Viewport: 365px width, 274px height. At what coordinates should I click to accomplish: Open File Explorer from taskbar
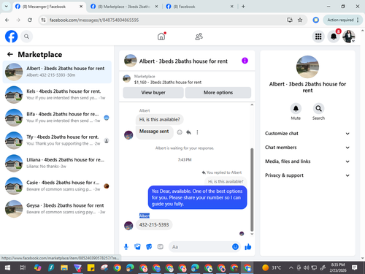(x=64, y=268)
